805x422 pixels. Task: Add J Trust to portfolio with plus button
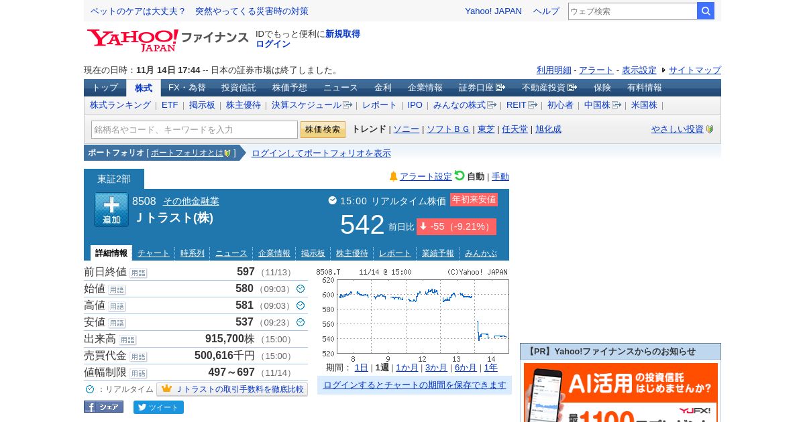pyautogui.click(x=111, y=210)
